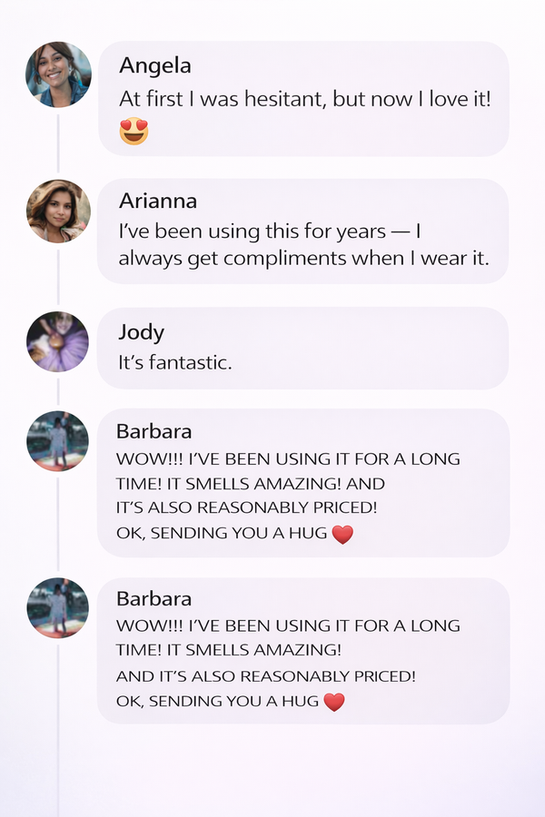
Task: Click the "It's fantastic." message text
Action: [175, 362]
